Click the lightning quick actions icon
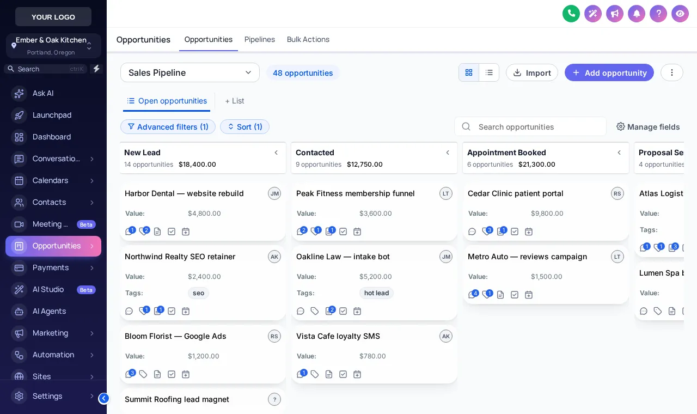 pos(96,69)
